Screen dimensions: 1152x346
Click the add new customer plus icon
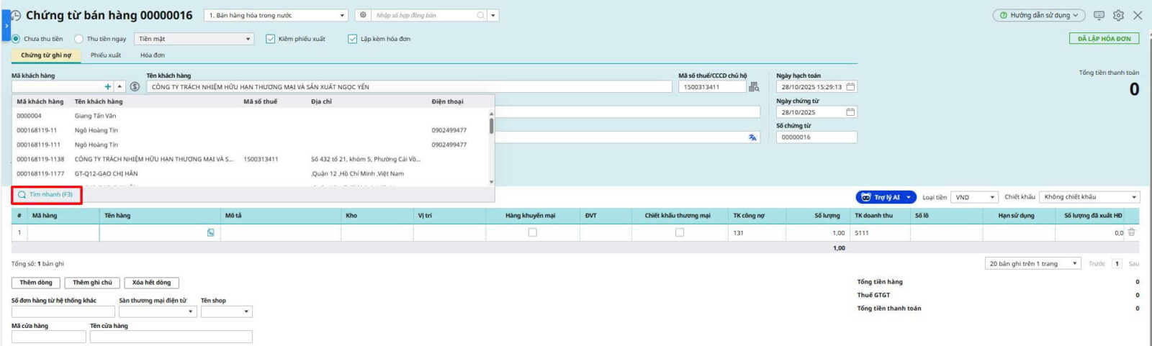(x=108, y=87)
